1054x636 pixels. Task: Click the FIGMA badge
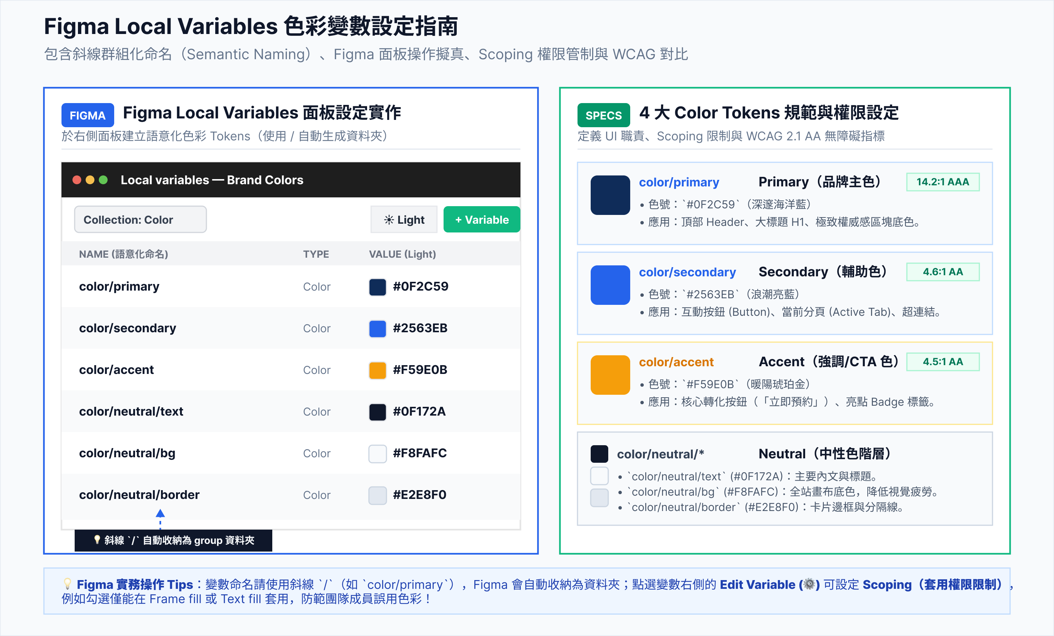click(88, 115)
